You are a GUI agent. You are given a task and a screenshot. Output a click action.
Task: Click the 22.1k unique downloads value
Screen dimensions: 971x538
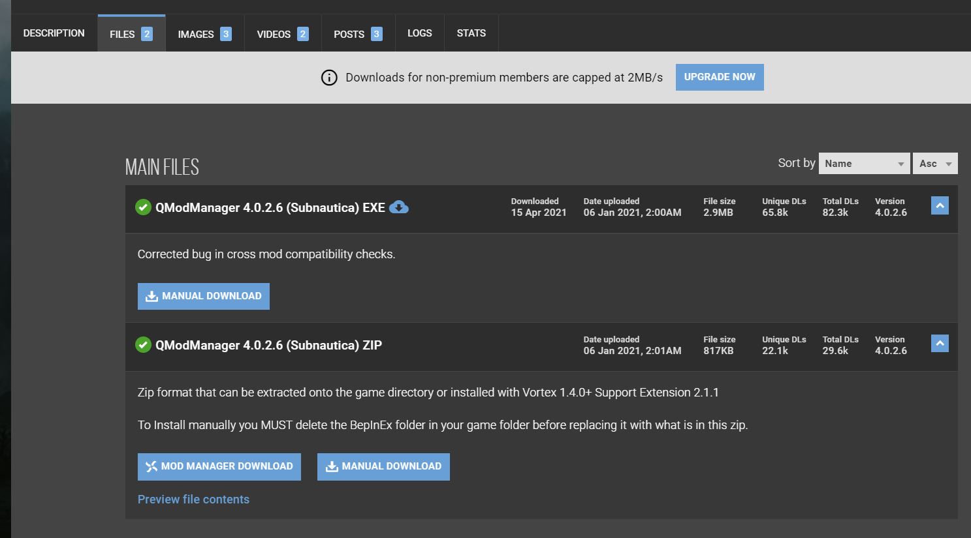[x=775, y=351]
